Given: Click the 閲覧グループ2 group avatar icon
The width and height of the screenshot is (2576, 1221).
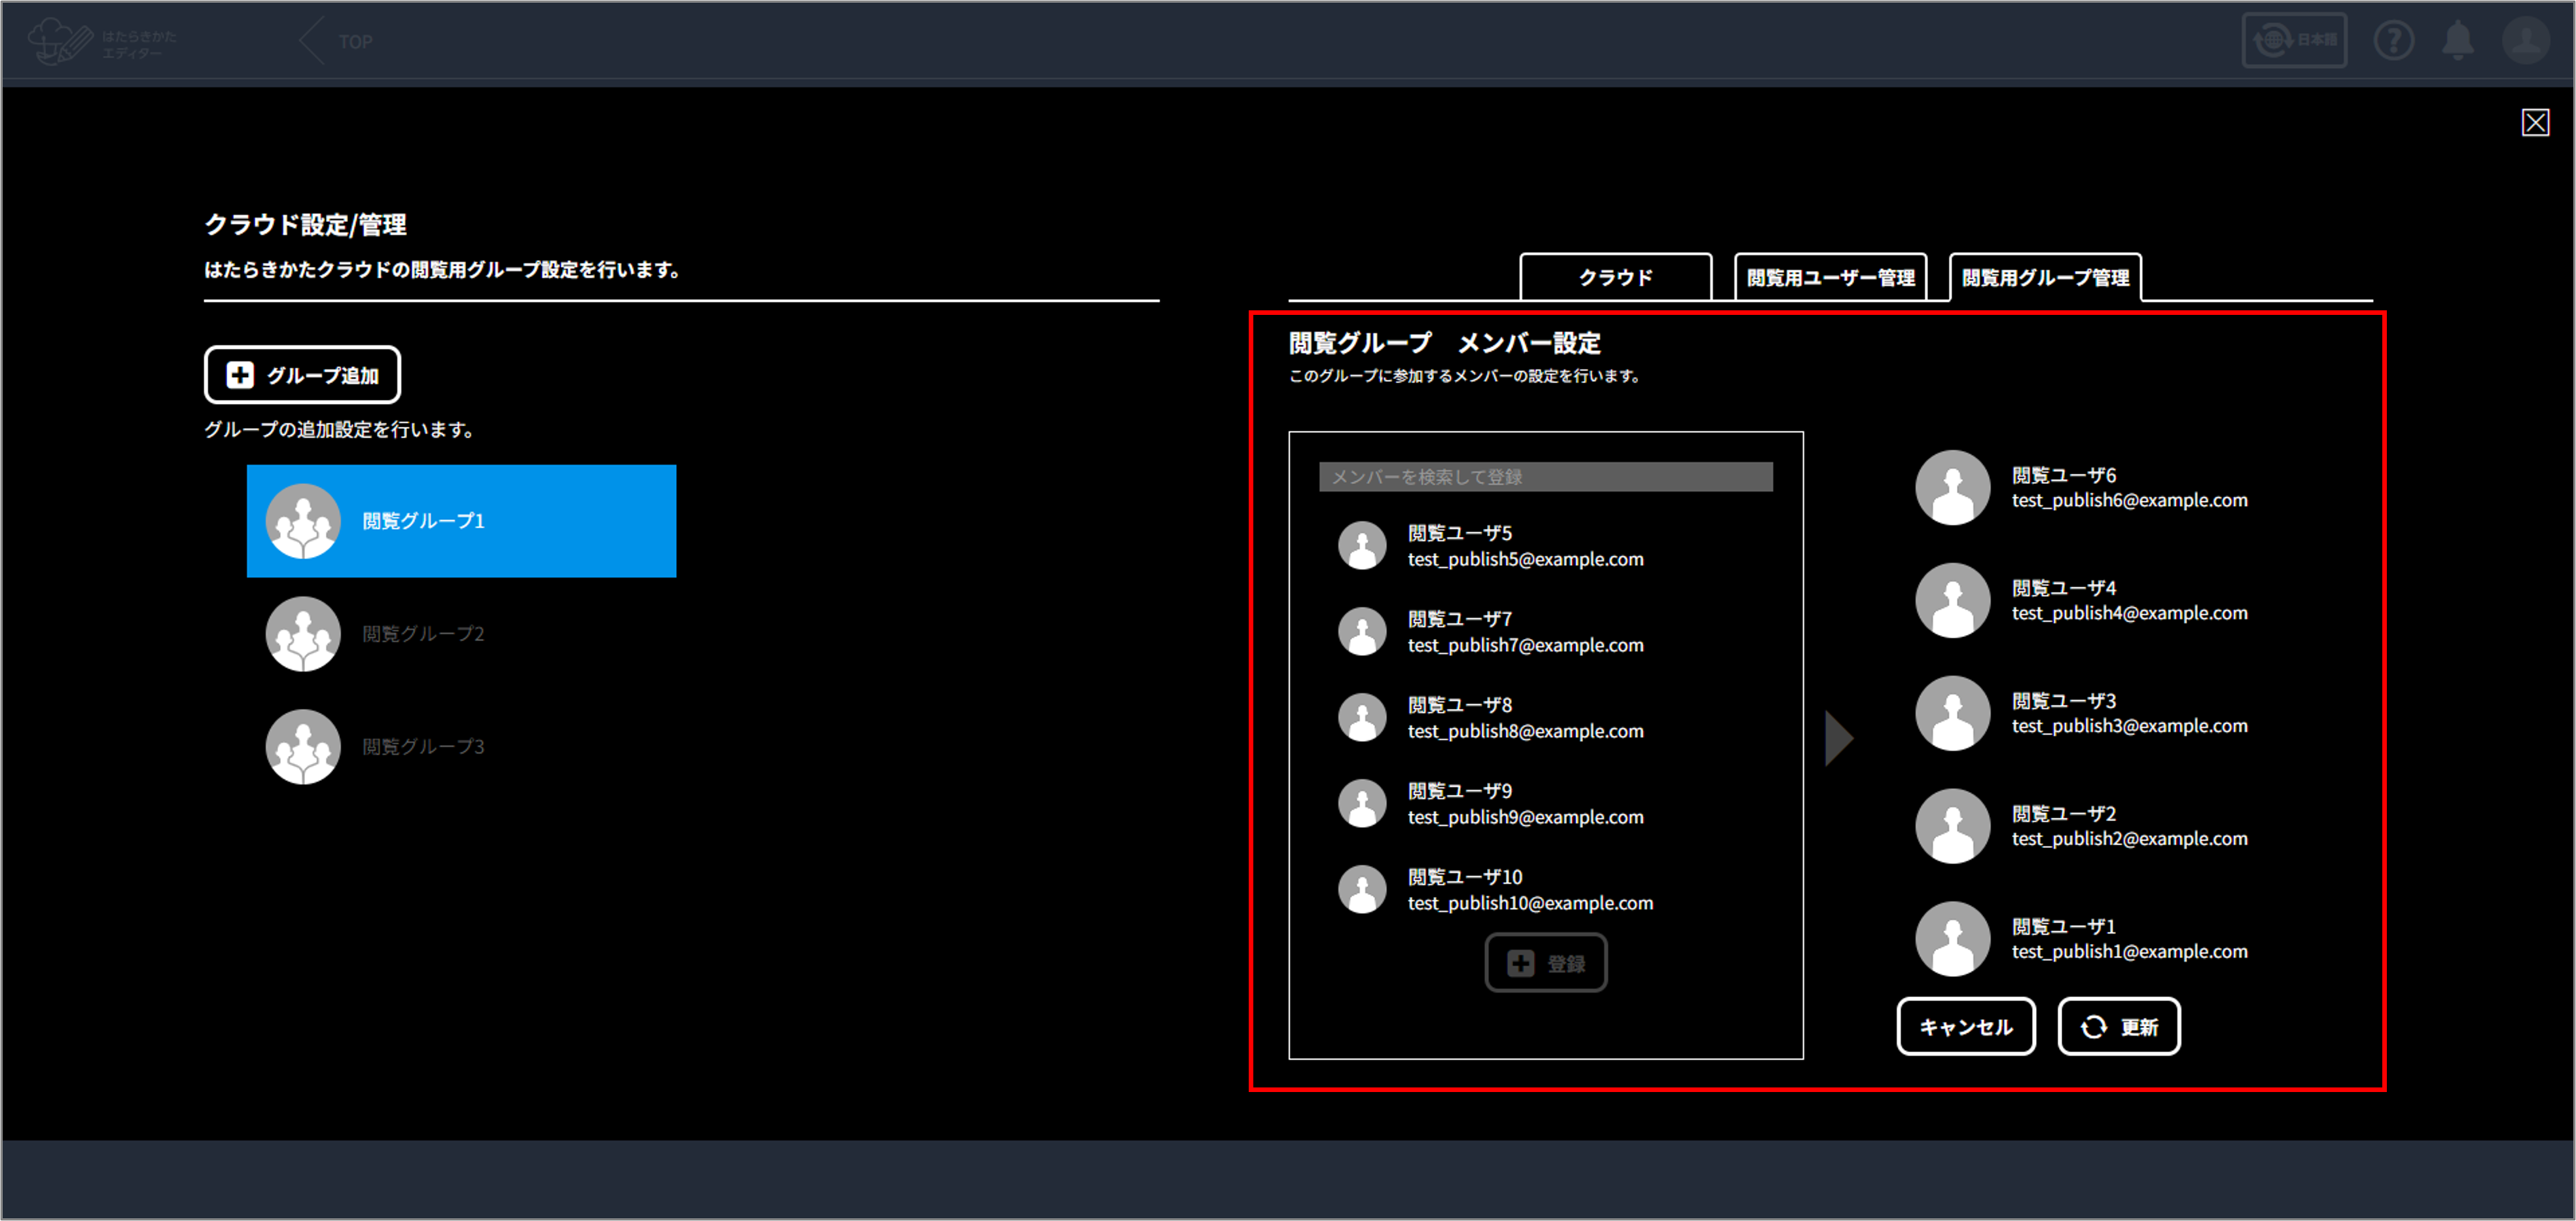Looking at the screenshot, I should pos(303,634).
